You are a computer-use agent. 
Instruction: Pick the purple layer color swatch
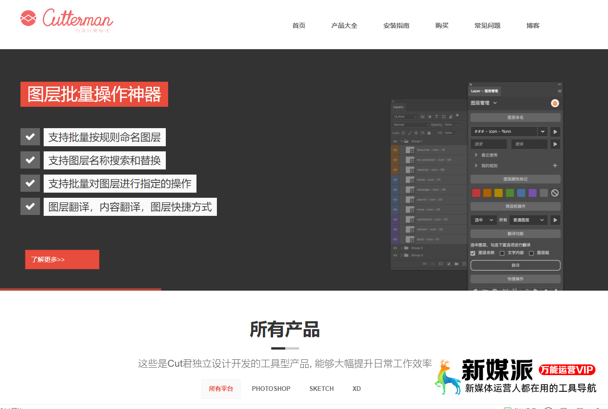point(533,193)
